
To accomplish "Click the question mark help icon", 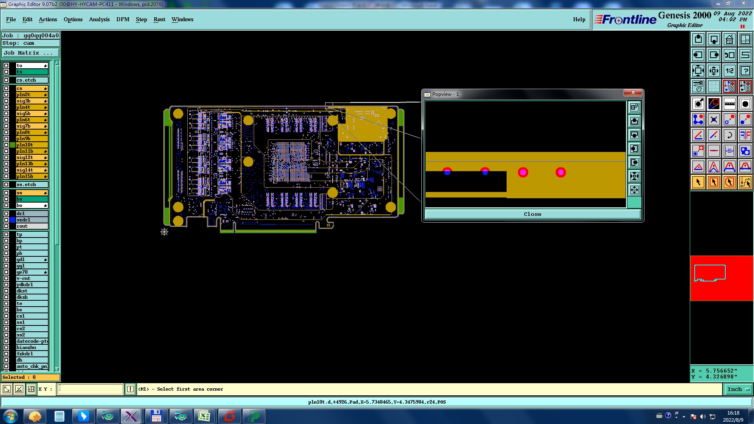I will (x=745, y=71).
